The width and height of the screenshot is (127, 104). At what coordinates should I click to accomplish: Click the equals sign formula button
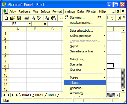[x=45, y=24]
